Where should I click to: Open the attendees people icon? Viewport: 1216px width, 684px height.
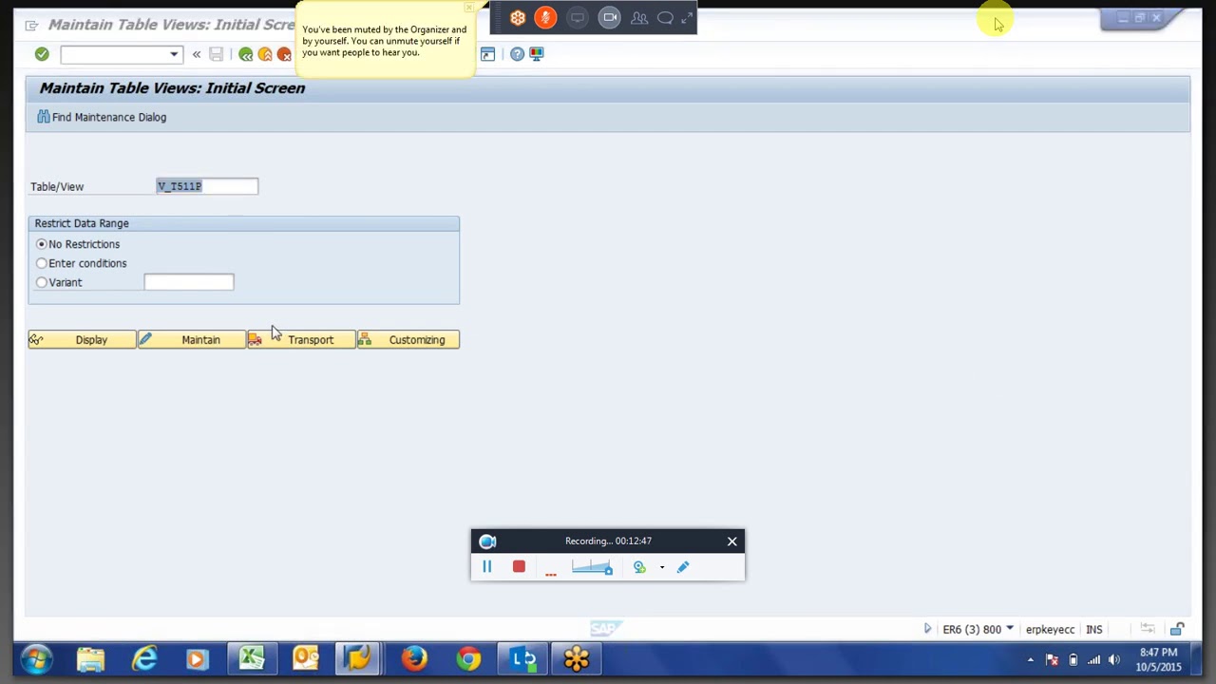tap(639, 18)
